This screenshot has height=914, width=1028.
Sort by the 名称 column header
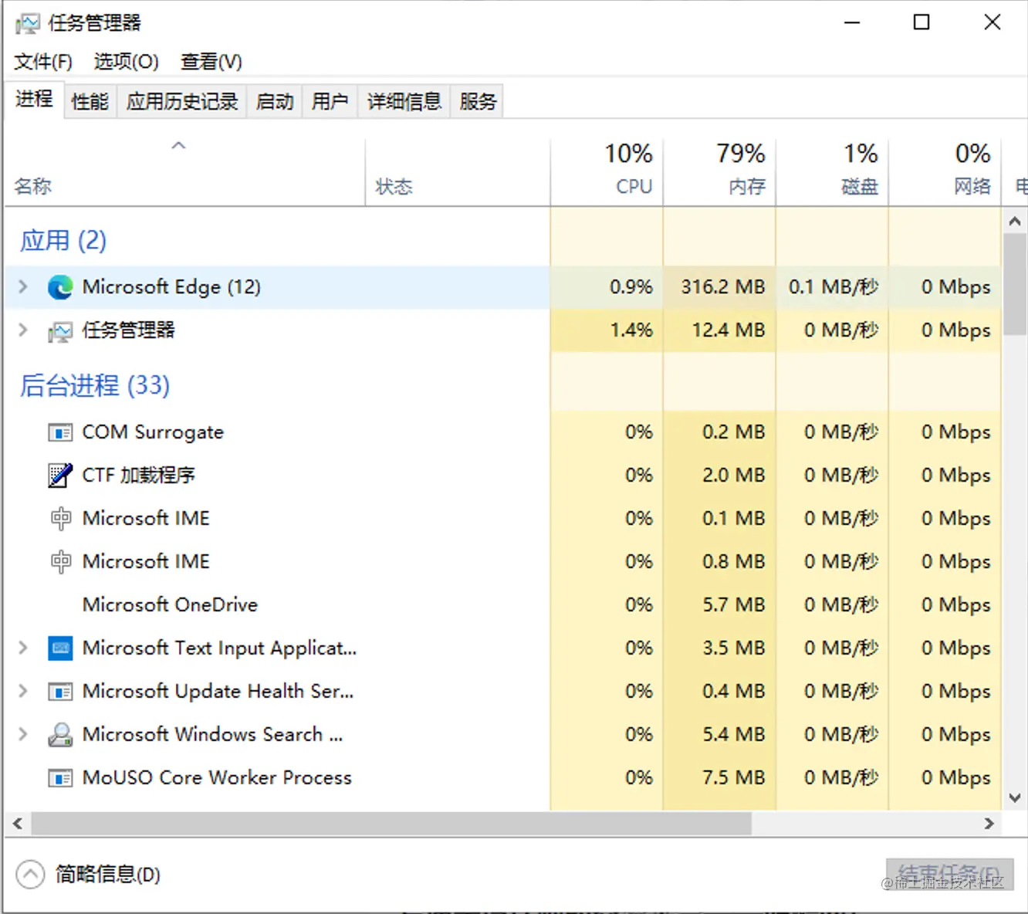point(185,173)
